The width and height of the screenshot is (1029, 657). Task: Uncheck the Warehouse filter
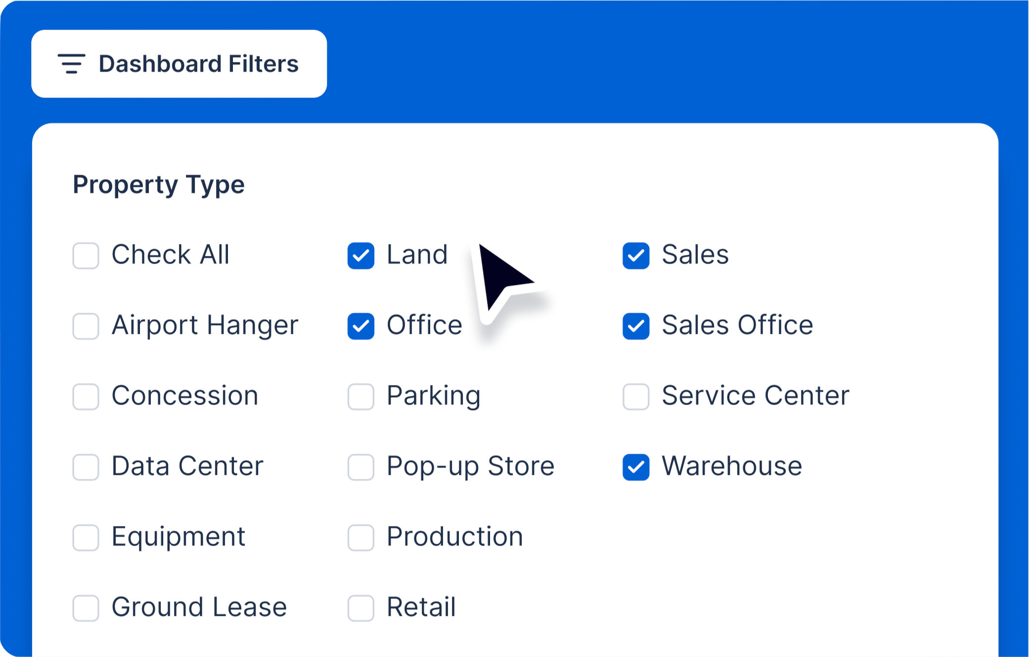click(x=635, y=467)
